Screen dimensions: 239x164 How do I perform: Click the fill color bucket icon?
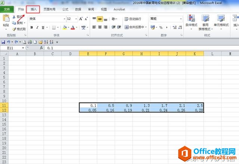coord(65,27)
